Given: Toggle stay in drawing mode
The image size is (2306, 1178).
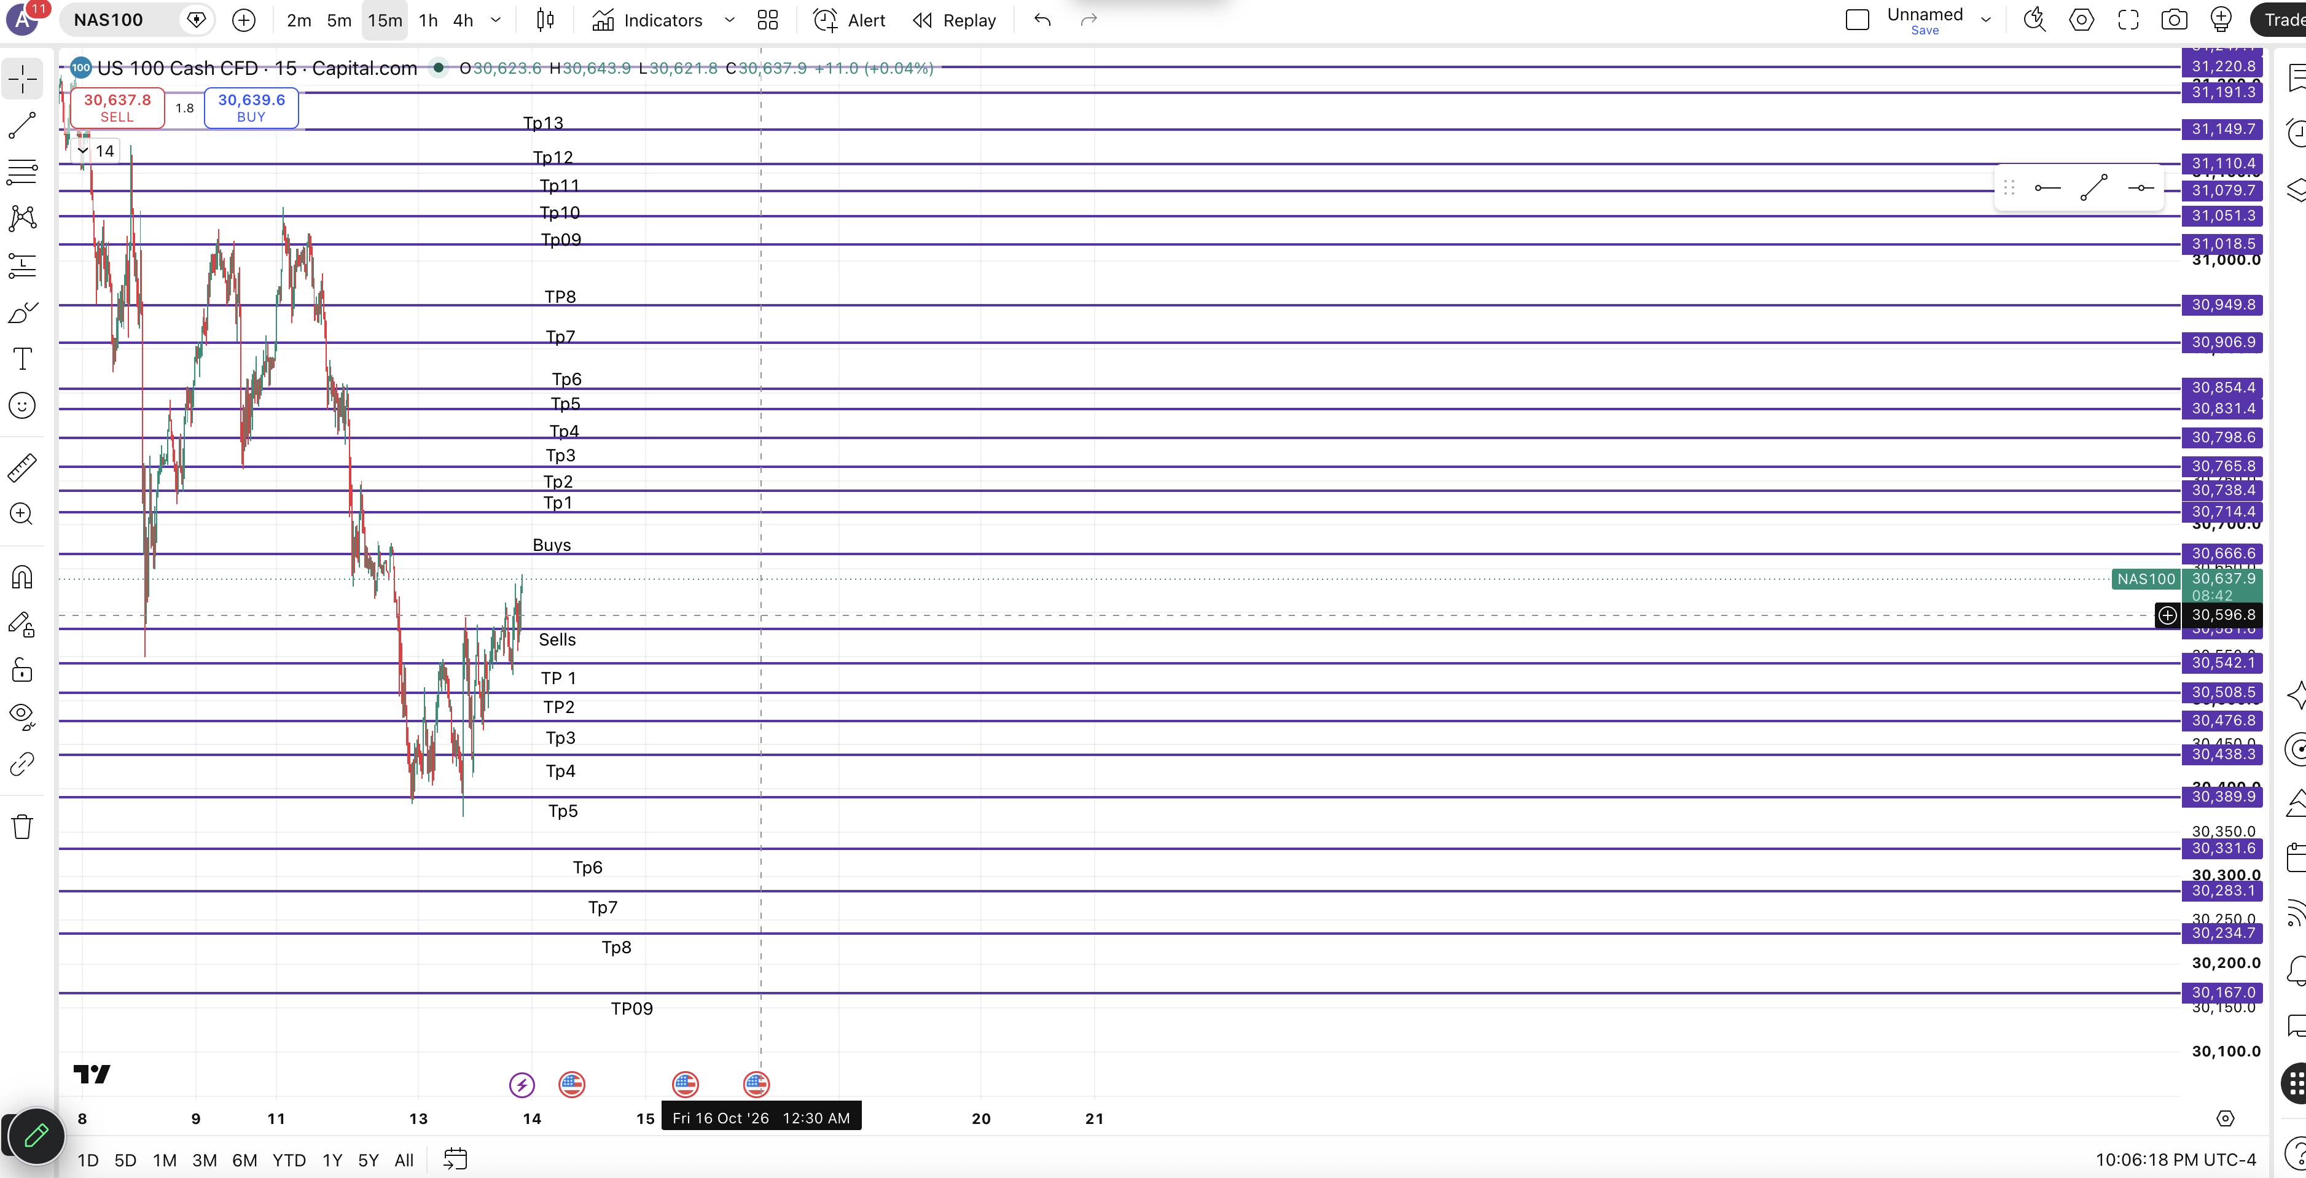Looking at the screenshot, I should 22,624.
